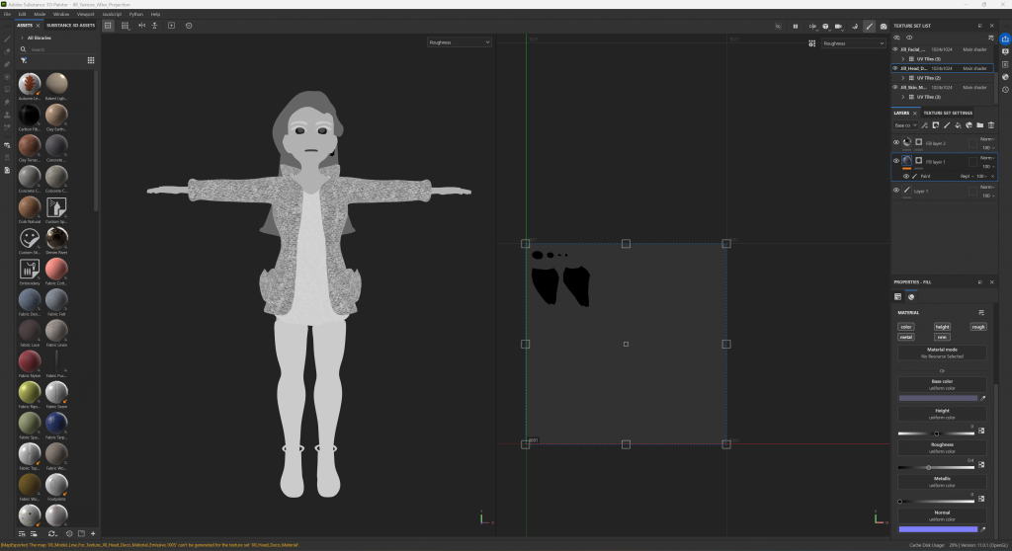
Task: Click the camera screenshot icon in top toolbar
Action: [884, 26]
